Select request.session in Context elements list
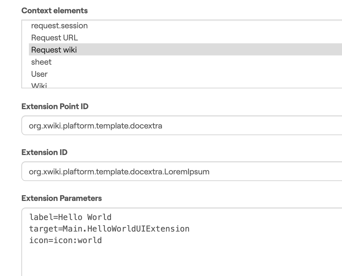Viewport: 342px width, 276px height. [59, 26]
